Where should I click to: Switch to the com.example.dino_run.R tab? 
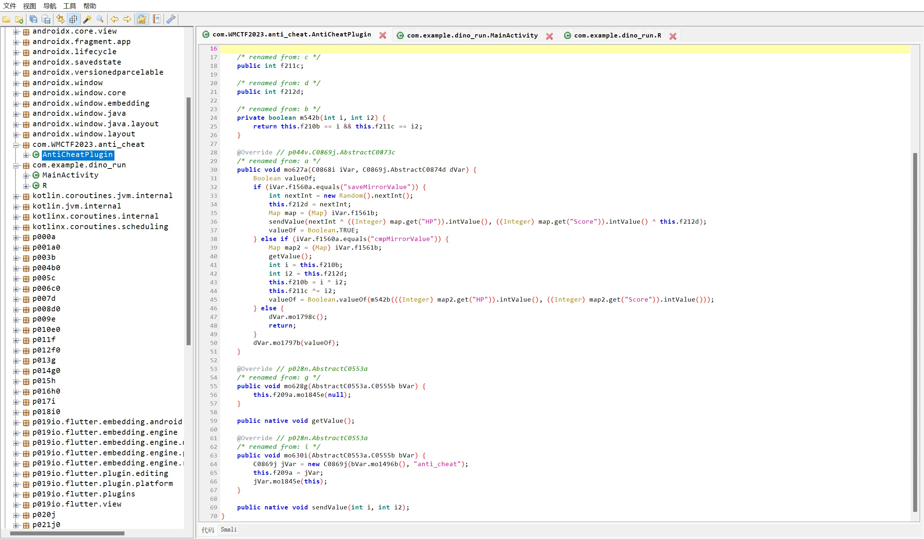pyautogui.click(x=618, y=35)
